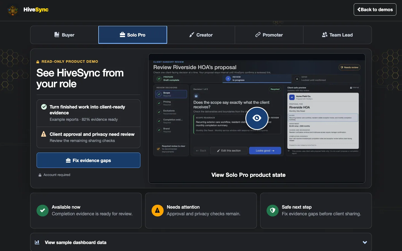Click the lock icon beside READ-ONLY PRODUCT DEMO
This screenshot has height=251, width=402.
pyautogui.click(x=38, y=62)
